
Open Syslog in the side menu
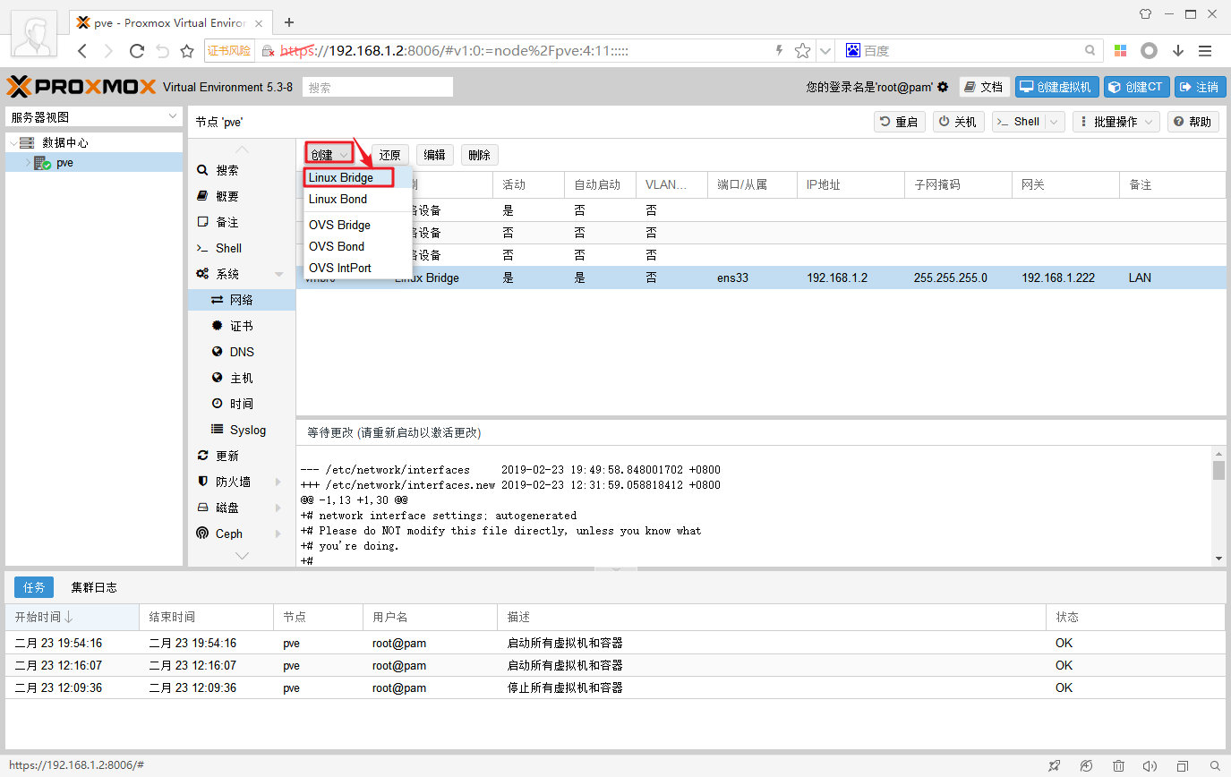tap(242, 430)
